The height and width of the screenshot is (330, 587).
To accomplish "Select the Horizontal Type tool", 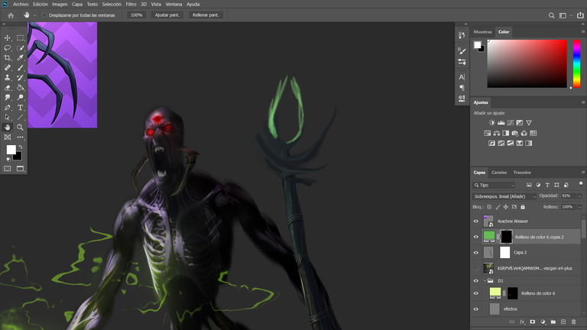I will point(20,108).
